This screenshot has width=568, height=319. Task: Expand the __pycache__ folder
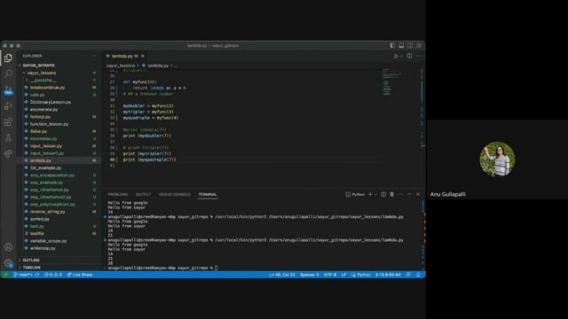pos(43,81)
